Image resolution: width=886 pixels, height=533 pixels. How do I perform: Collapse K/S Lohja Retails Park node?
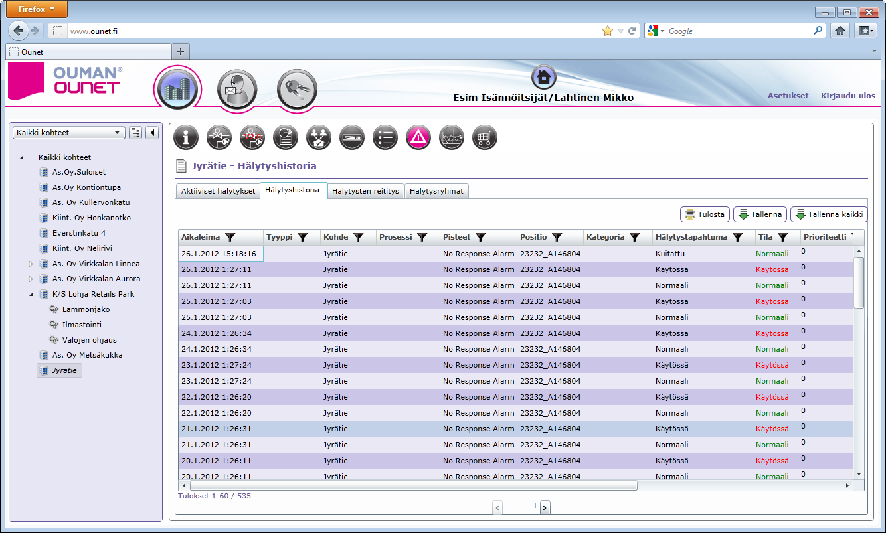click(x=31, y=294)
